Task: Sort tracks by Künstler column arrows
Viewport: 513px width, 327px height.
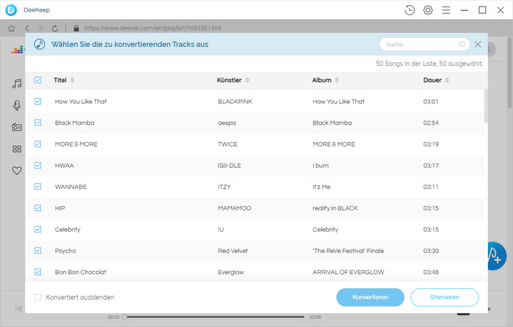Action: [x=248, y=80]
